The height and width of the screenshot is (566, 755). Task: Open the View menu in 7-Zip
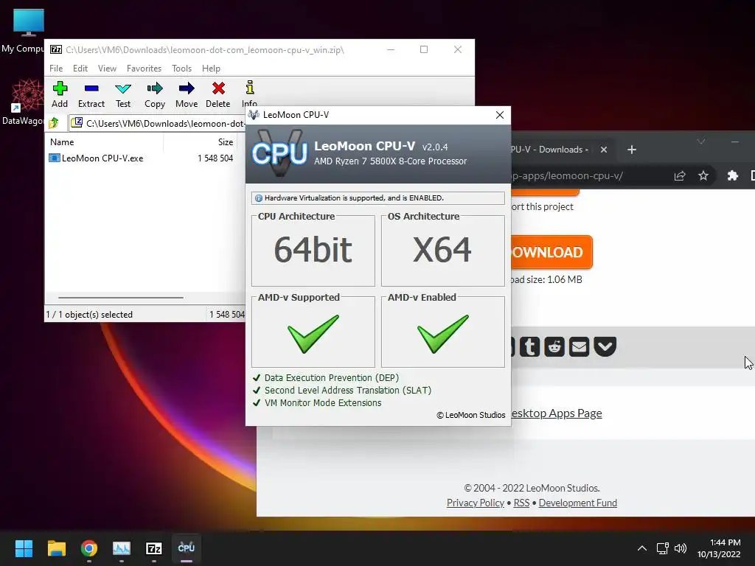pyautogui.click(x=107, y=69)
